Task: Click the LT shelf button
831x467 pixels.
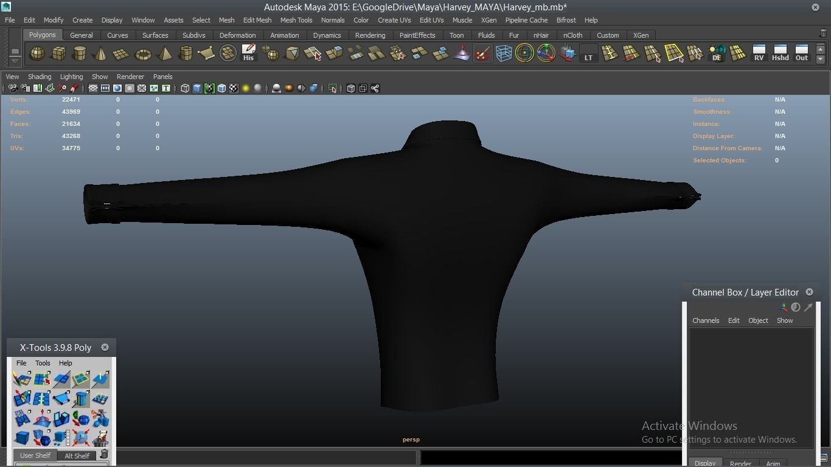Action: (x=588, y=54)
